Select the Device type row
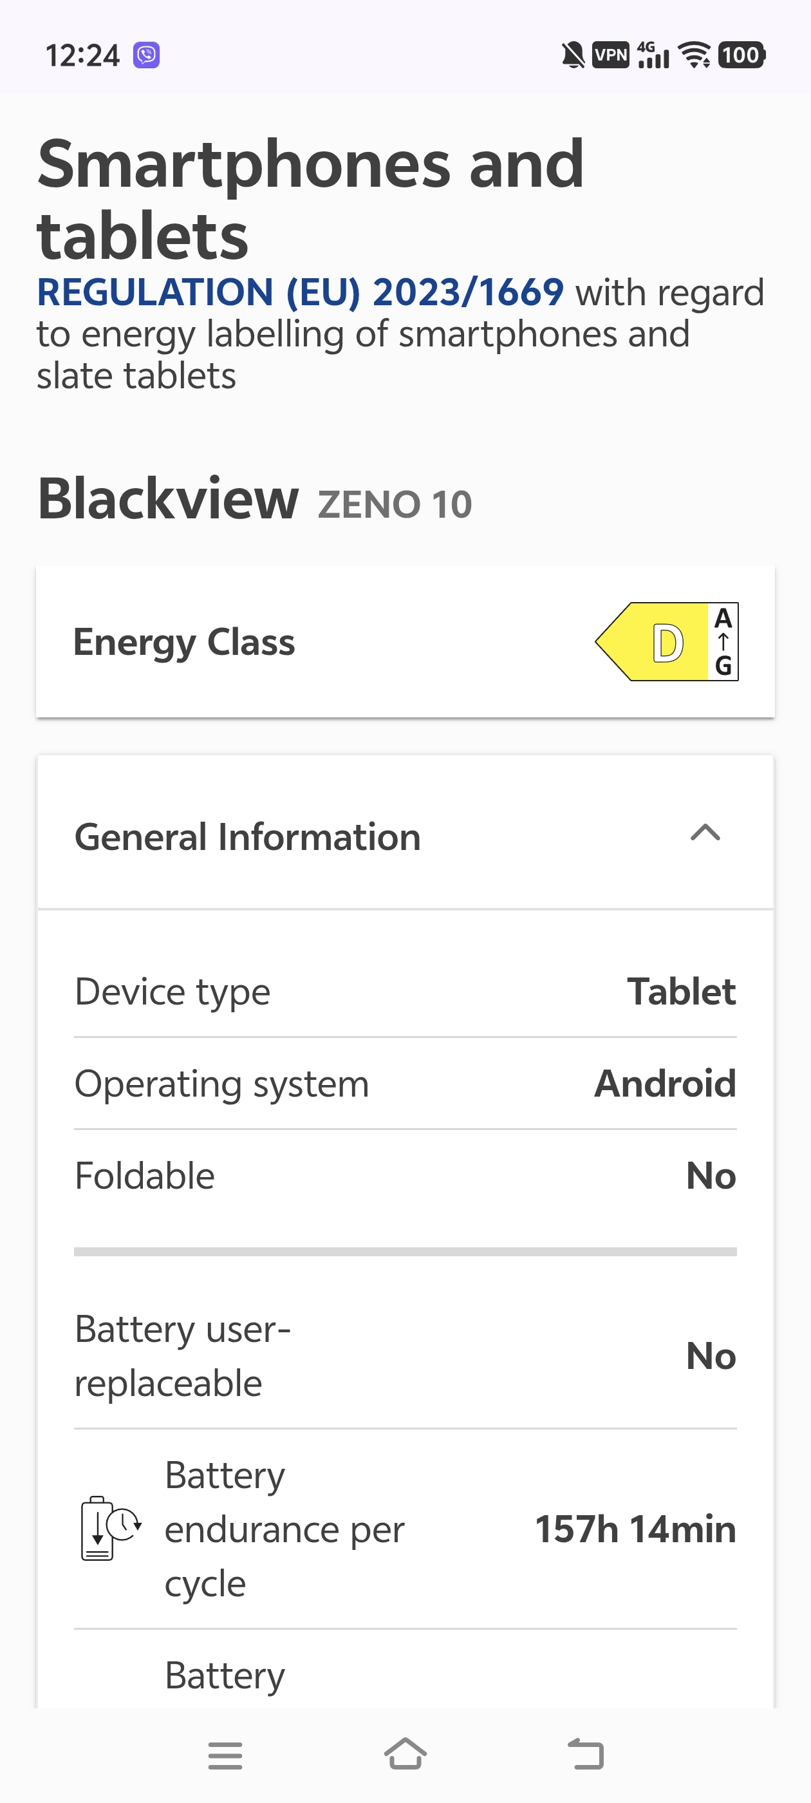The height and width of the screenshot is (1803, 811). (x=405, y=991)
